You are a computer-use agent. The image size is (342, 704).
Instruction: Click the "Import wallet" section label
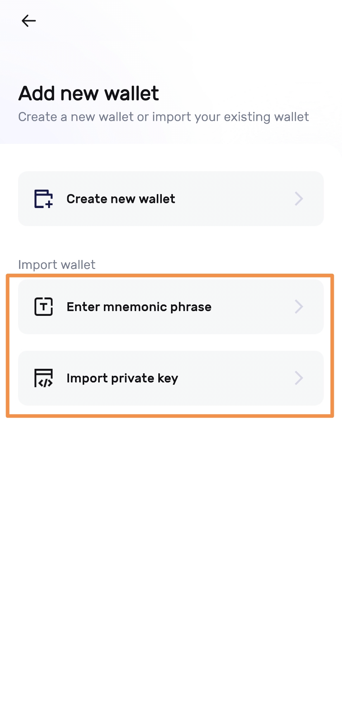tap(57, 265)
